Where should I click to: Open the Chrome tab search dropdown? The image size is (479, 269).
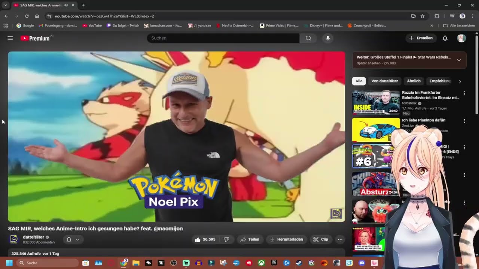click(x=6, y=5)
